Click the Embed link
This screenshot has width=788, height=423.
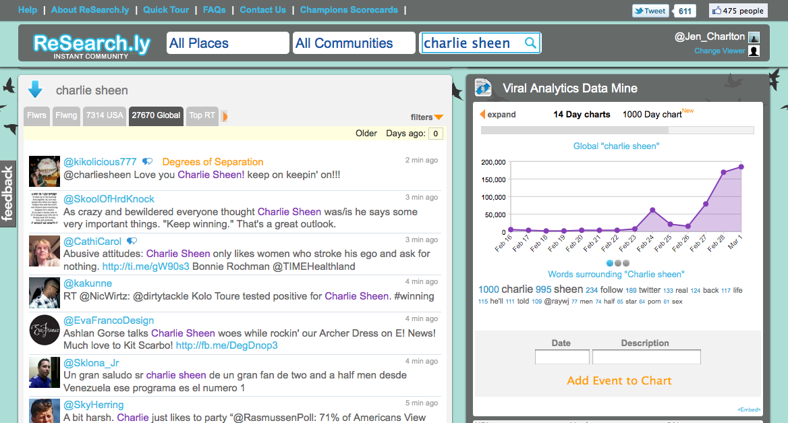coord(749,410)
